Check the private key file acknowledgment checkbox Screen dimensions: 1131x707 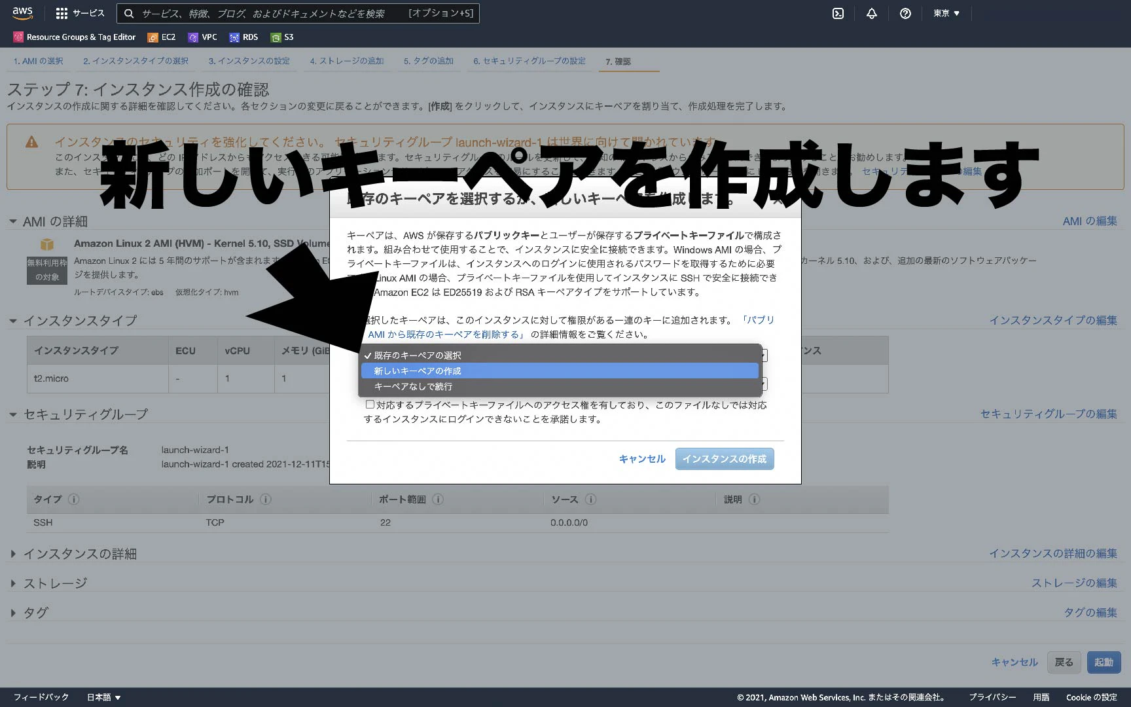[x=370, y=405]
